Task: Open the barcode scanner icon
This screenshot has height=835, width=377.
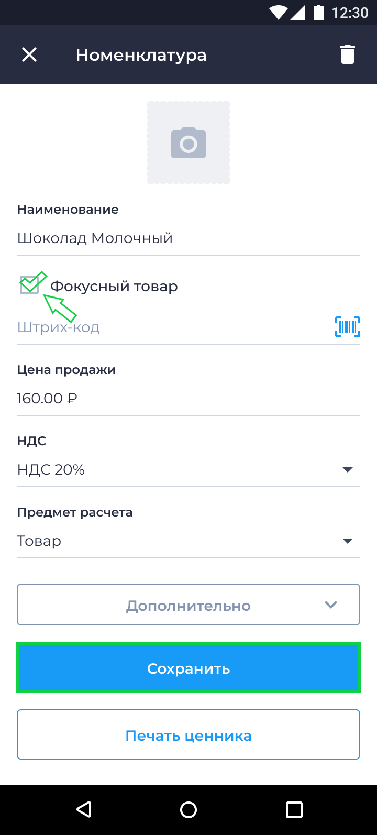Action: pyautogui.click(x=348, y=327)
